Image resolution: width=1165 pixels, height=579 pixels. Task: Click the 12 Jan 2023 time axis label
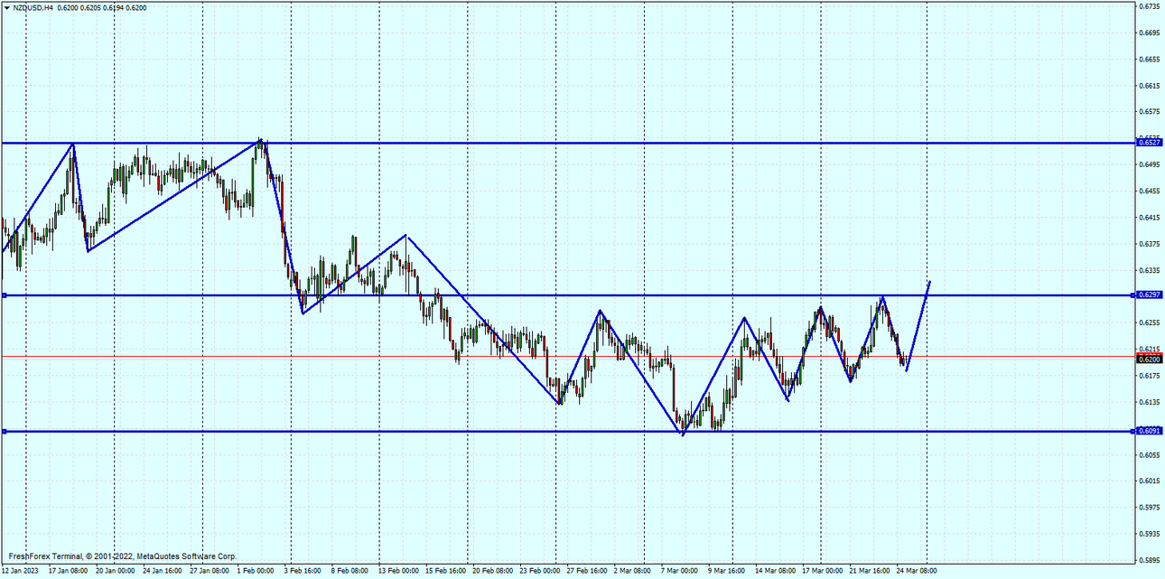click(x=20, y=571)
